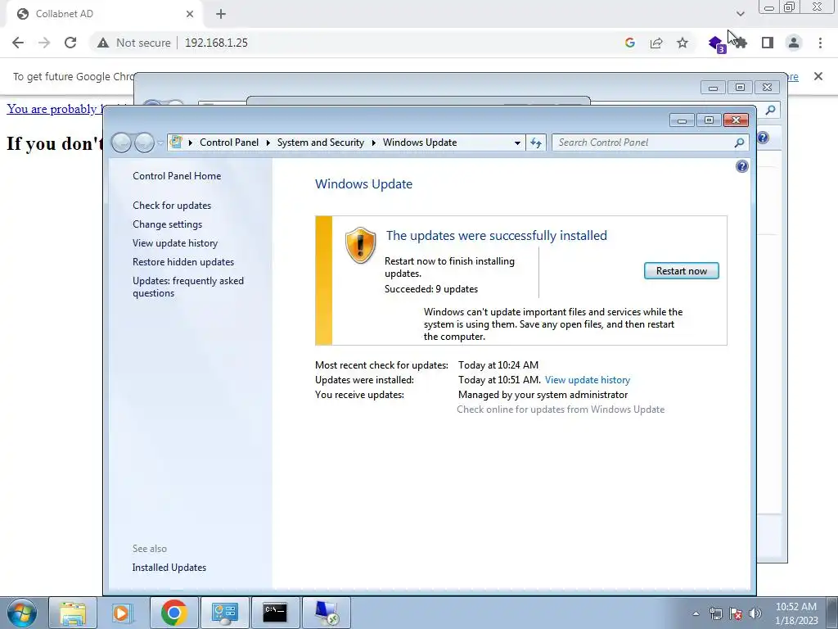Click search icon in background window
838x629 pixels.
(x=770, y=110)
